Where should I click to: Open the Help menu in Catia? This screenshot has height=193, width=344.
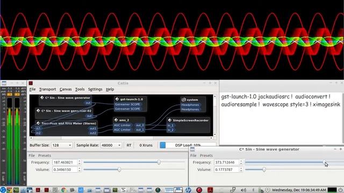(110, 90)
